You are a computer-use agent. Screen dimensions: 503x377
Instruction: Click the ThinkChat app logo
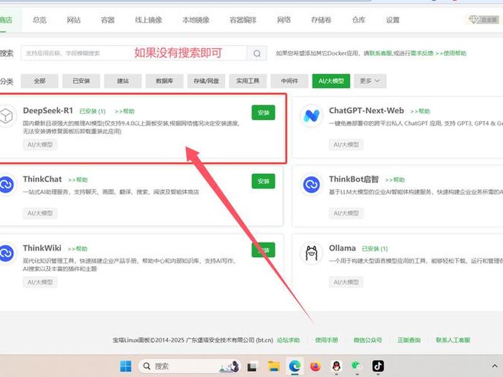(6, 184)
